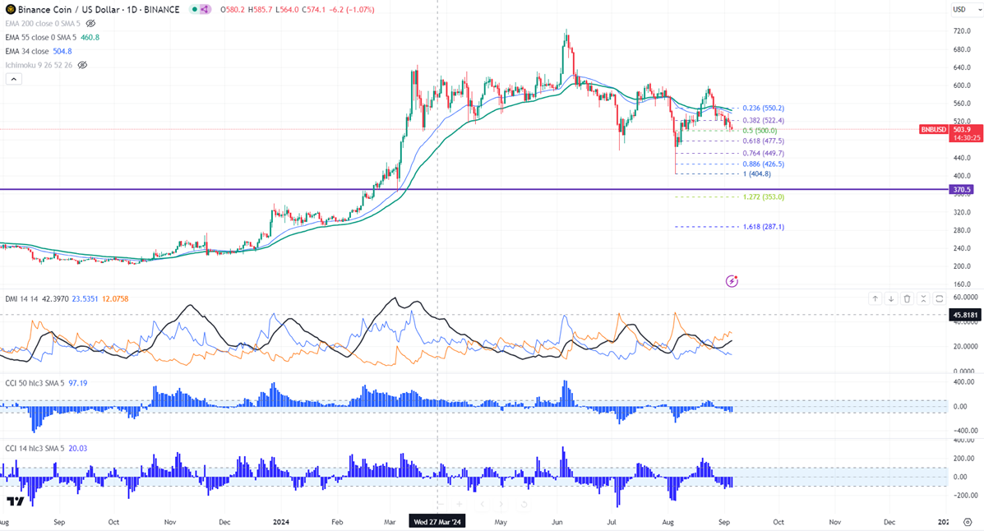This screenshot has width=984, height=531.
Task: Click the 45.8181 DMI crosshair value label
Action: pyautogui.click(x=965, y=315)
